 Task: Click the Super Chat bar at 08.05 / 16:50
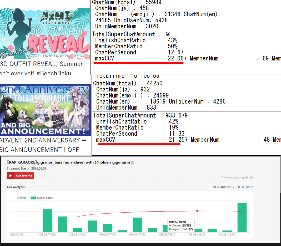pos(48,221)
